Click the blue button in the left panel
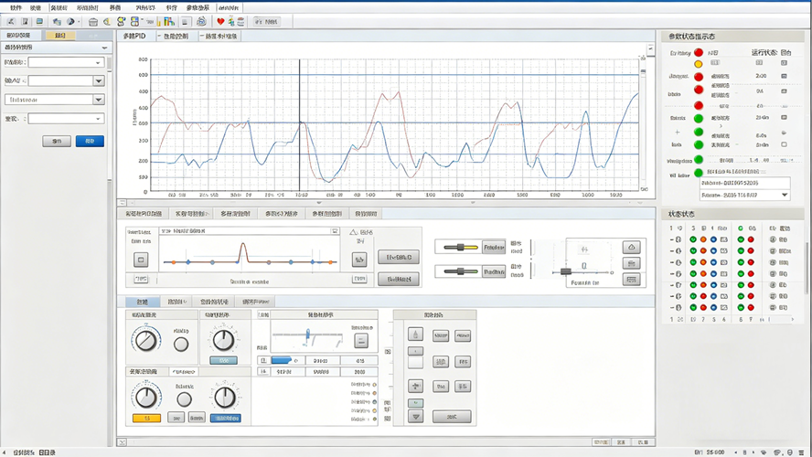This screenshot has height=457, width=812. 90,141
